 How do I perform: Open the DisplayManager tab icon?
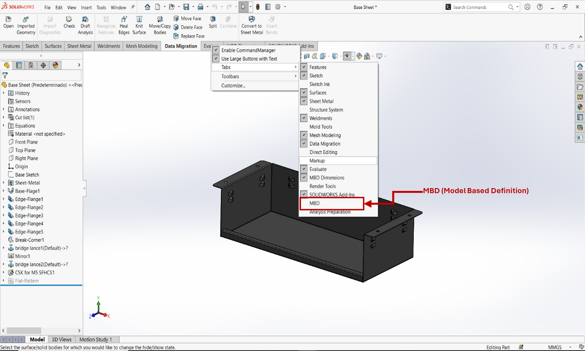pos(55,65)
